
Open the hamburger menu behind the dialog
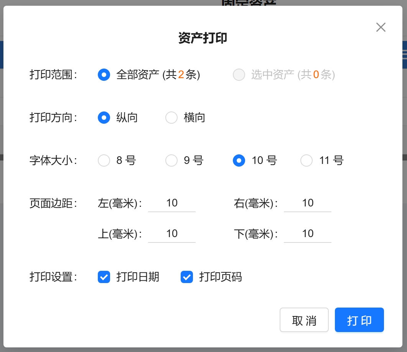click(404, 54)
